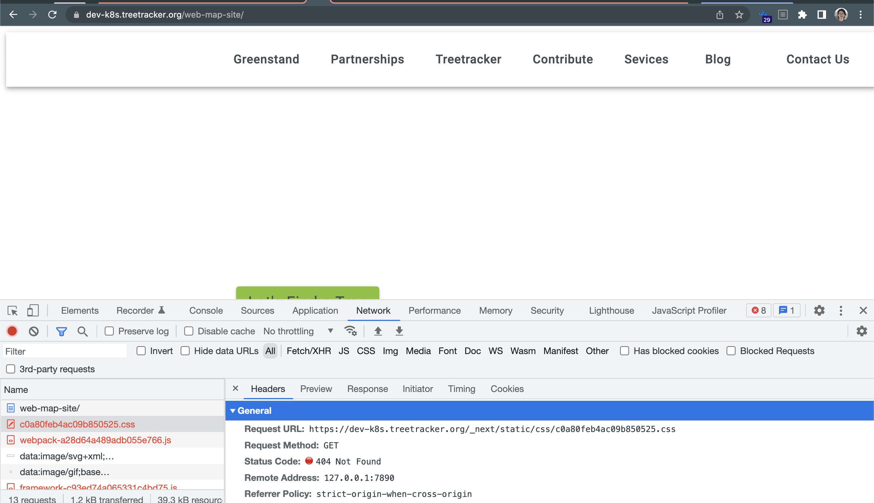Collapse the General section in Headers
The height and width of the screenshot is (503, 874).
pos(234,411)
